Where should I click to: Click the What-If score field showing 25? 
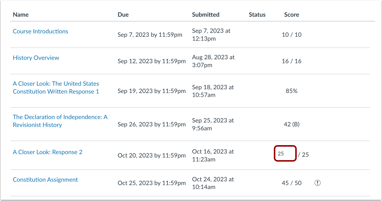click(x=285, y=154)
